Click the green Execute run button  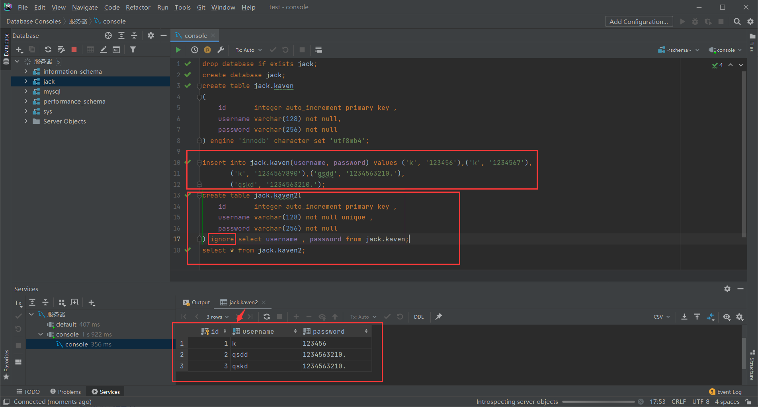click(178, 50)
